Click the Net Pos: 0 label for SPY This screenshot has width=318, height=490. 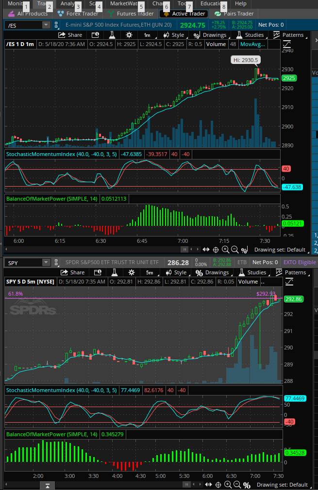pyautogui.click(x=265, y=263)
